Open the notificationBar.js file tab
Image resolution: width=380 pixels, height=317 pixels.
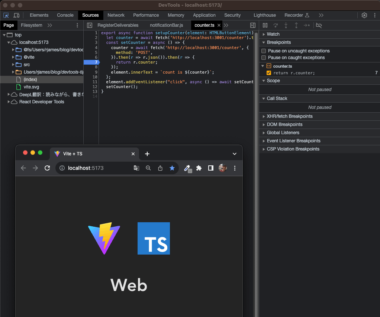pyautogui.click(x=166, y=25)
